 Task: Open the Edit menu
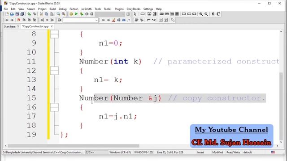[13, 9]
